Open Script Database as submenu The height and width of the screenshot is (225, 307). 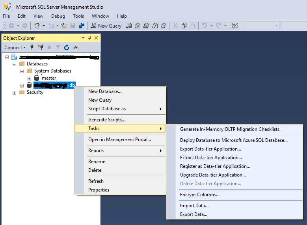click(120, 109)
